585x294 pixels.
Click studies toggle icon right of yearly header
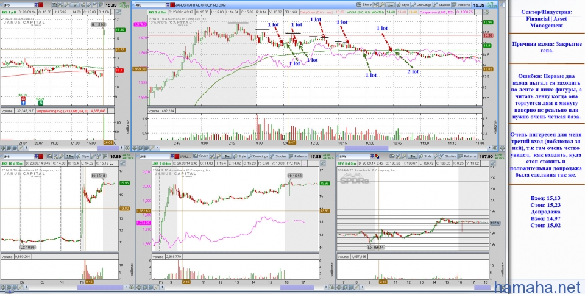[x=118, y=12]
